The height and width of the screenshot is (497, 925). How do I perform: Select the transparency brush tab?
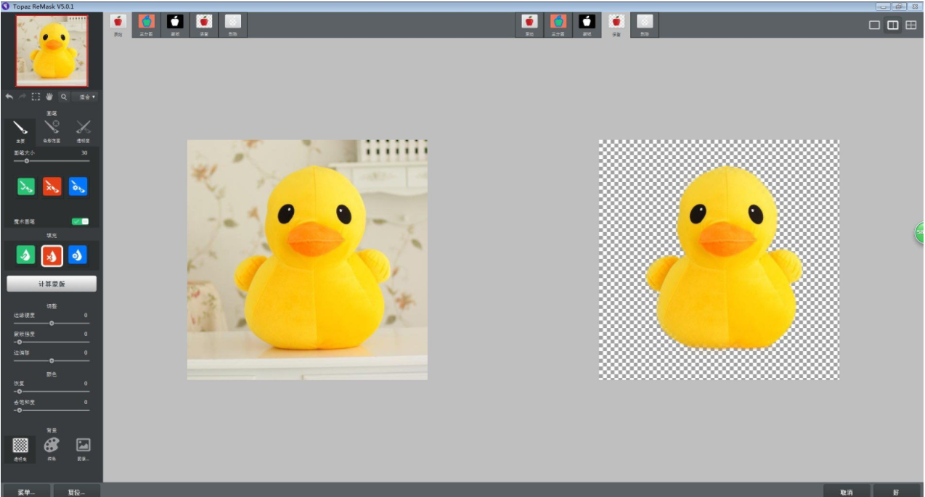coord(83,131)
